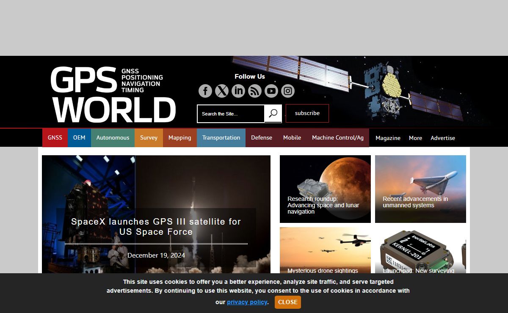Open the RSS feed icon
Screen dimensions: 508x313
pyautogui.click(x=255, y=91)
